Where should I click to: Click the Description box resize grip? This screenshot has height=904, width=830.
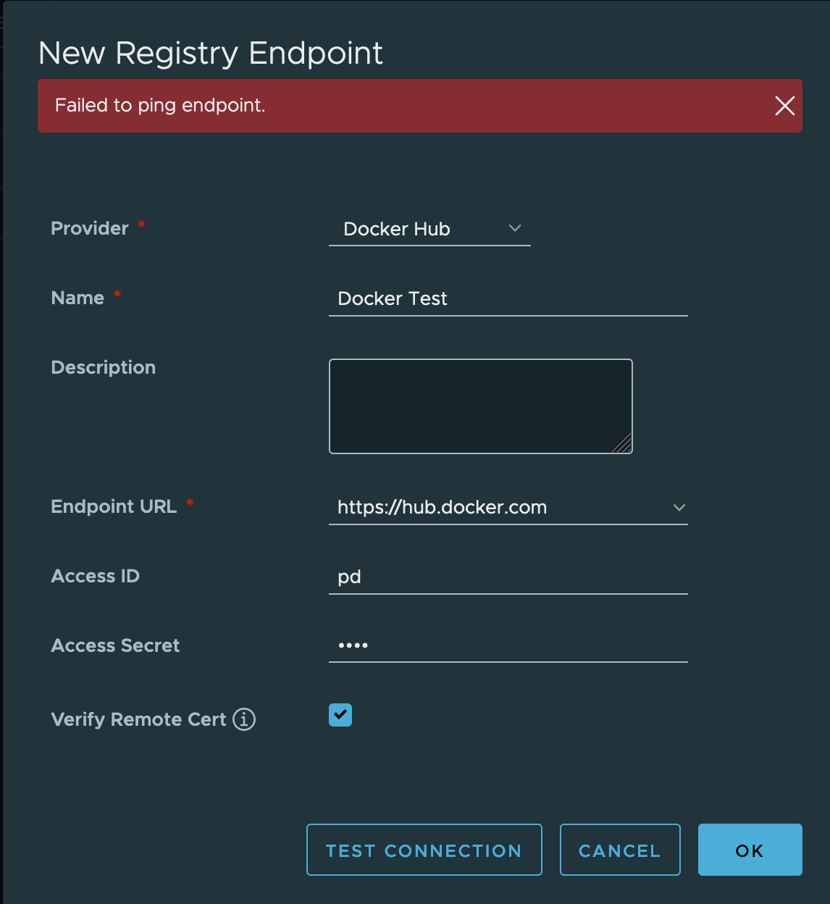[x=623, y=443]
